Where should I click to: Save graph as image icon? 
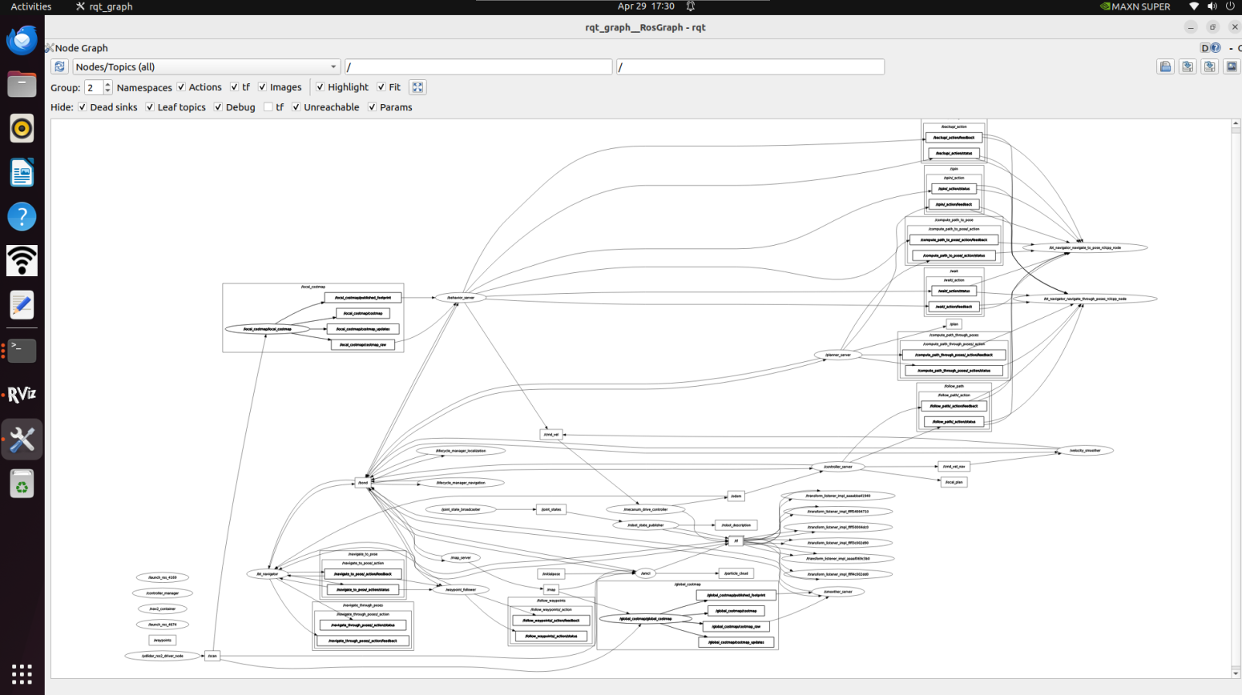tap(1232, 66)
